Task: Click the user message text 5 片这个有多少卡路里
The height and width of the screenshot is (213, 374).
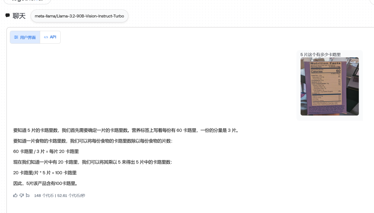Action: tap(320, 55)
